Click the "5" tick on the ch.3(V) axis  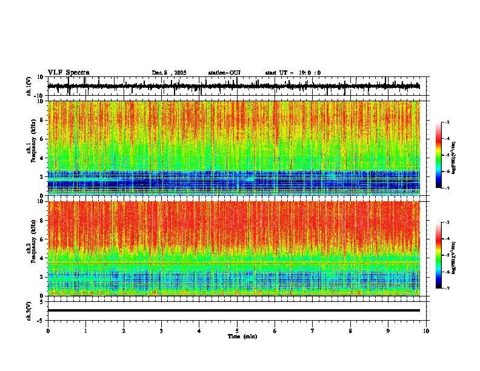click(x=42, y=301)
